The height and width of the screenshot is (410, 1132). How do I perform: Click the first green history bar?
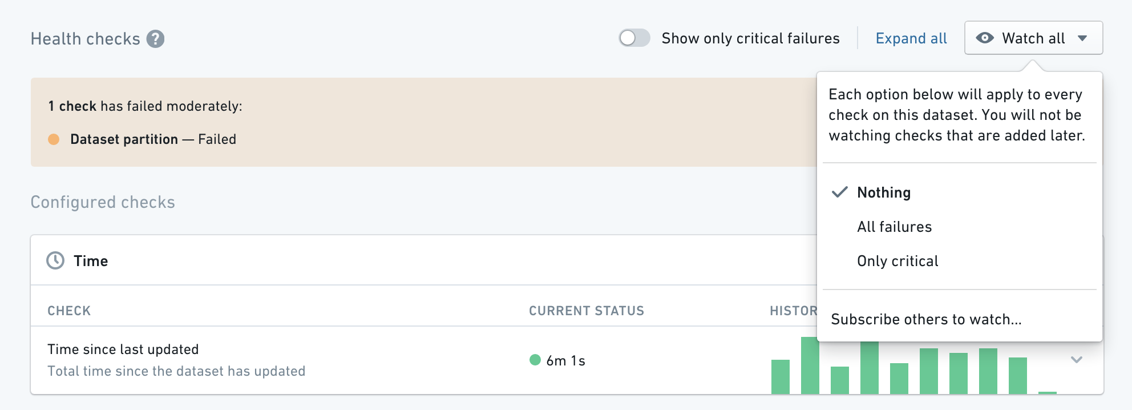tap(780, 376)
